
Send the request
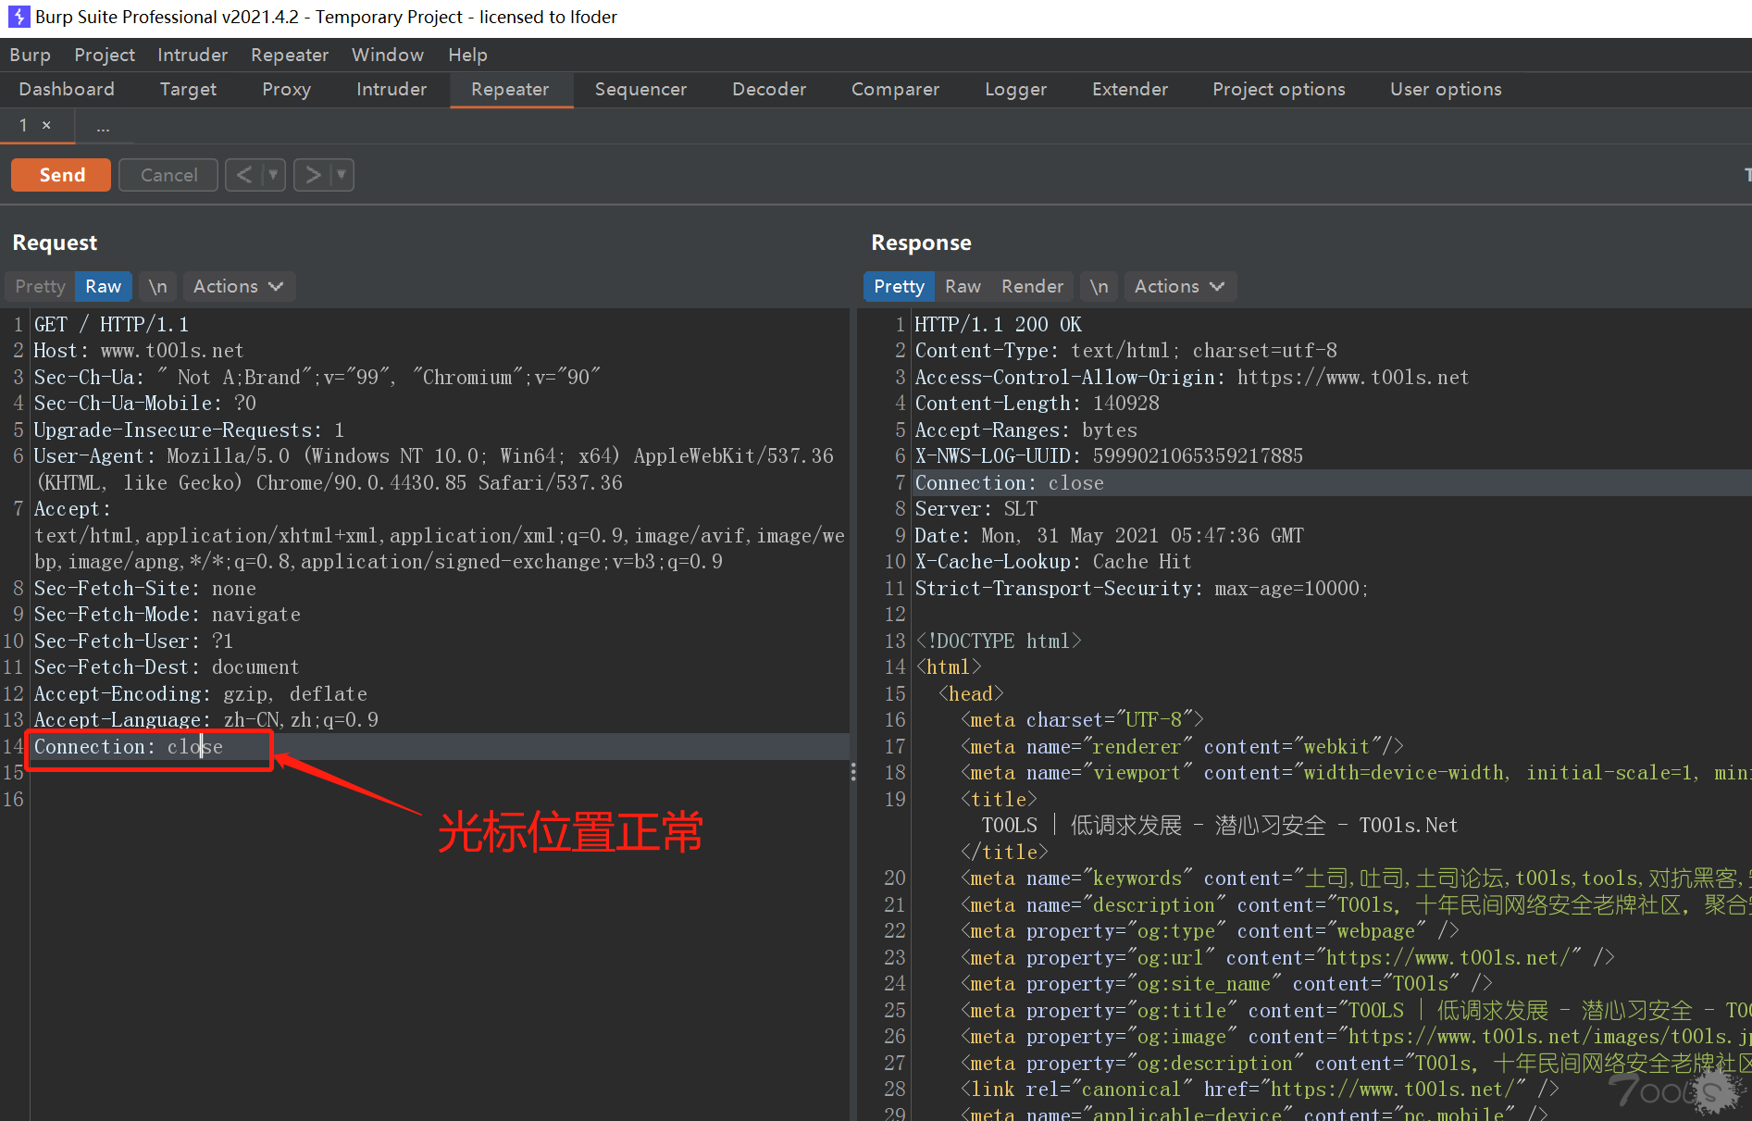coord(61,175)
